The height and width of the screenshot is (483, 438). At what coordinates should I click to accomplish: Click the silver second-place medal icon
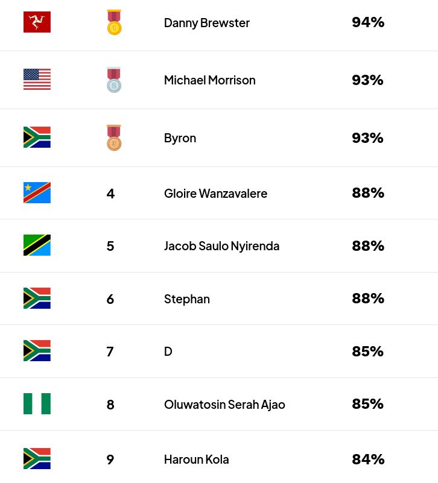[114, 80]
